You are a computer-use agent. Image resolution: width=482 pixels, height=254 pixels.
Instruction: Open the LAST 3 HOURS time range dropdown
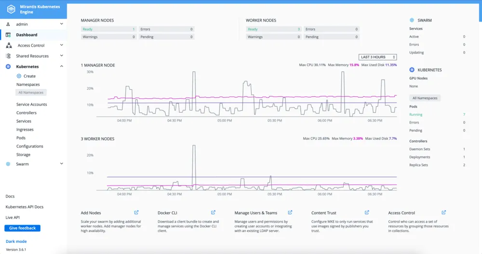(x=377, y=57)
